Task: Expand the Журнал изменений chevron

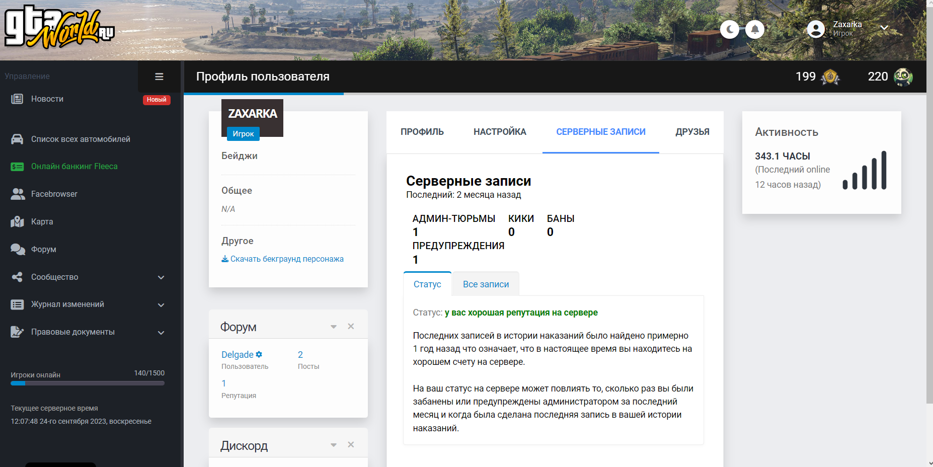Action: (x=161, y=305)
